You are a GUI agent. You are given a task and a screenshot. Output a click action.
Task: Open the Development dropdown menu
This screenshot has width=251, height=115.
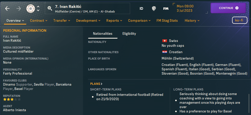coord(88,20)
